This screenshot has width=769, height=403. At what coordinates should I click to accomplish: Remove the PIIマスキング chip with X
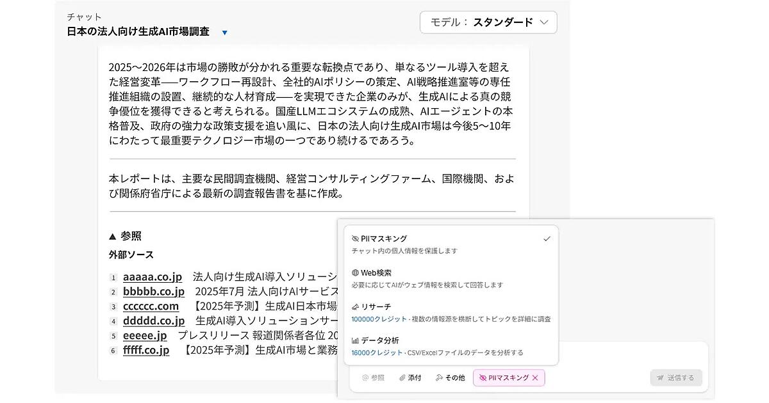coord(535,378)
